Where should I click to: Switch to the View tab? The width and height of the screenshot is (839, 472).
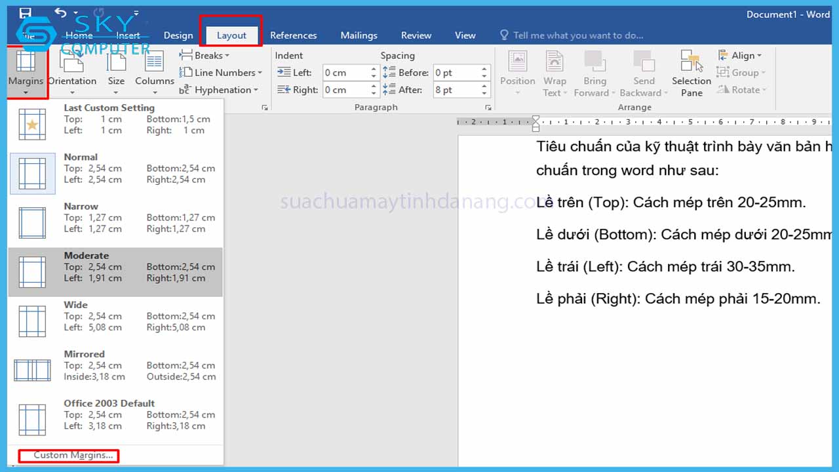click(x=465, y=35)
